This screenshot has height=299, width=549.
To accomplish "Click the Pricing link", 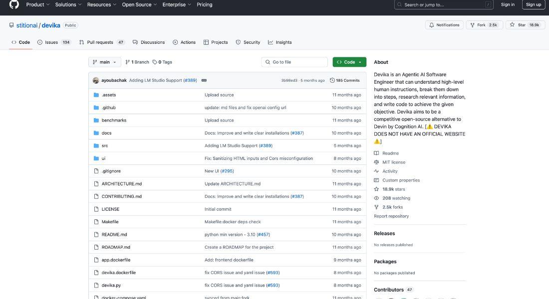I will [x=205, y=4].
